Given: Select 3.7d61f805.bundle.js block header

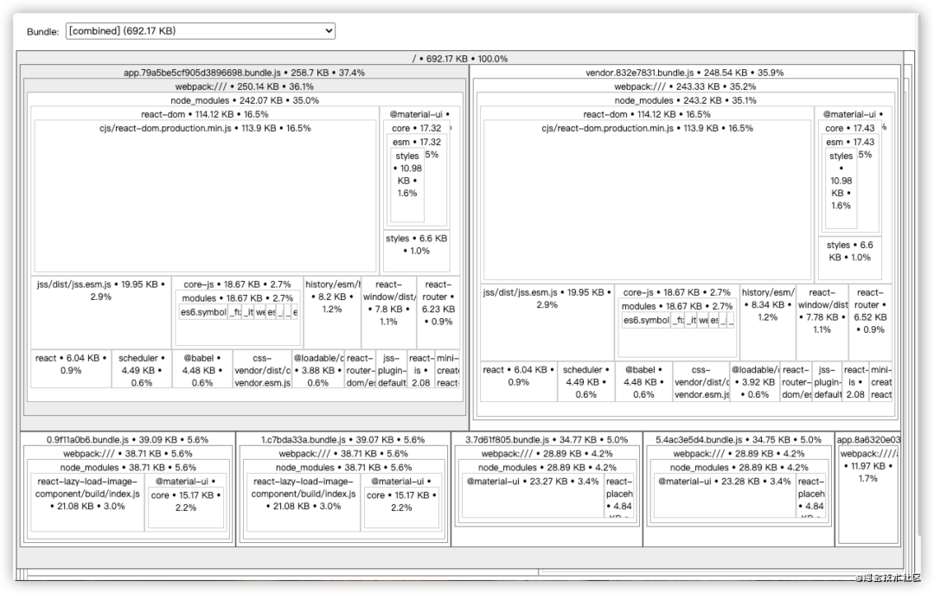Looking at the screenshot, I should 547,440.
